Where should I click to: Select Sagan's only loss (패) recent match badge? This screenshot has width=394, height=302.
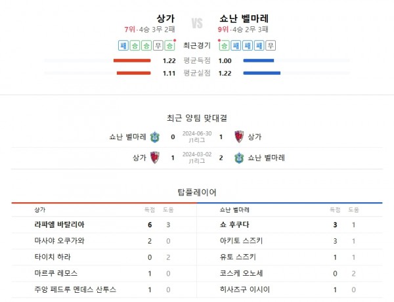tap(123, 45)
